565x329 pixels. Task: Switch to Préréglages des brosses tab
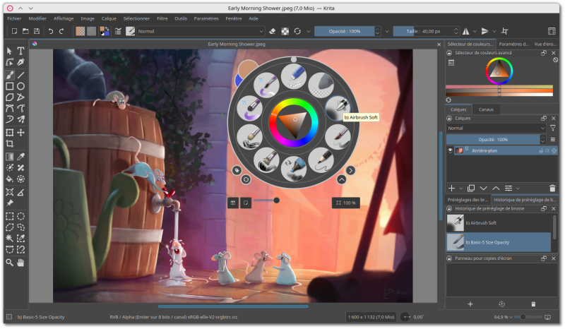coord(468,200)
